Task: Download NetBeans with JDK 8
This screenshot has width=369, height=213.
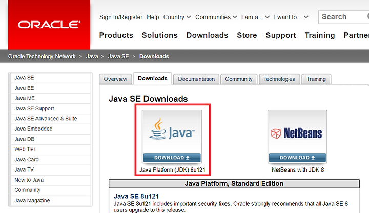Action: coord(297,158)
